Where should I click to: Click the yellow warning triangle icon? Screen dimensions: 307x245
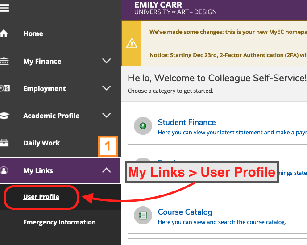coord(132,43)
